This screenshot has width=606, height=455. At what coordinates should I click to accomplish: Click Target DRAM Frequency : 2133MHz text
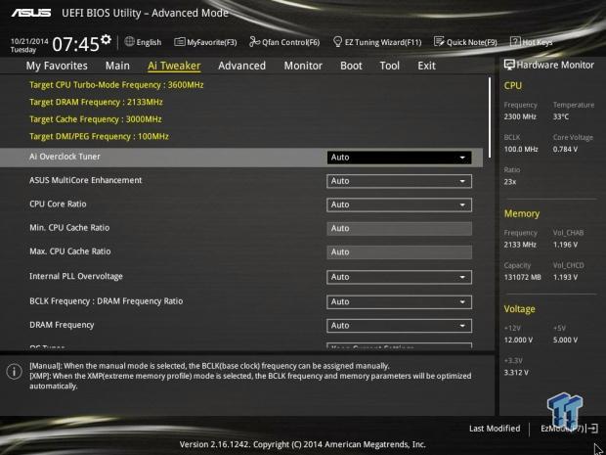tap(96, 102)
